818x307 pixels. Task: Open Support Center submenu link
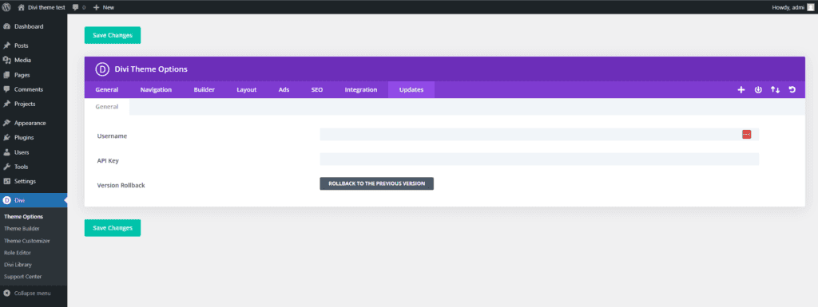pyautogui.click(x=22, y=277)
